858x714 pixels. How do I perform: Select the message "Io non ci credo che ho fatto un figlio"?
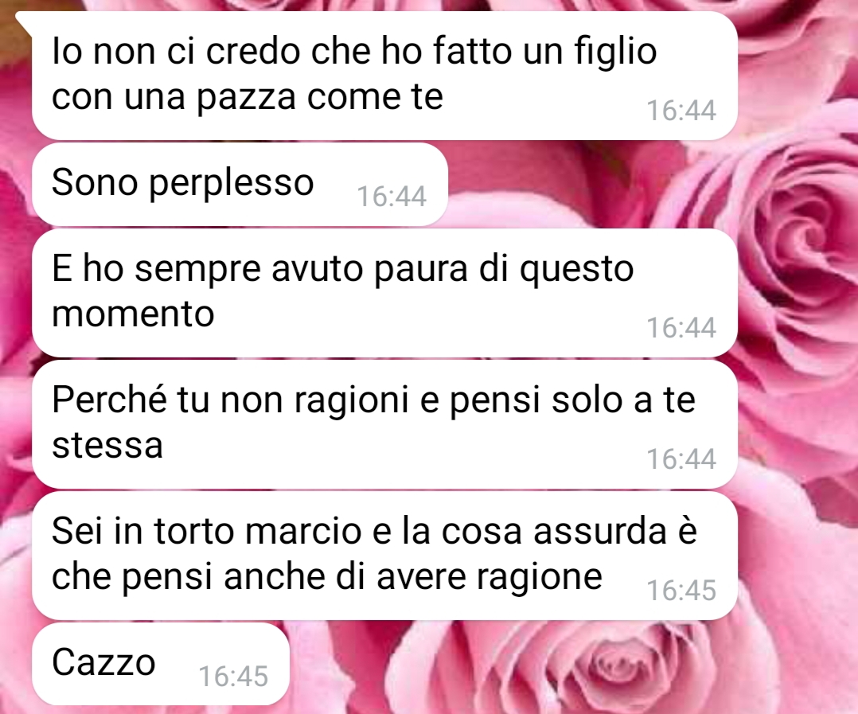pos(384,75)
